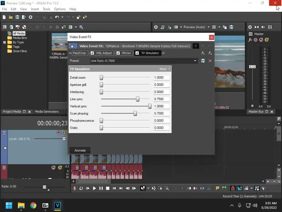Click the Detail zoom value field
The width and height of the screenshot is (282, 212).
click(161, 78)
